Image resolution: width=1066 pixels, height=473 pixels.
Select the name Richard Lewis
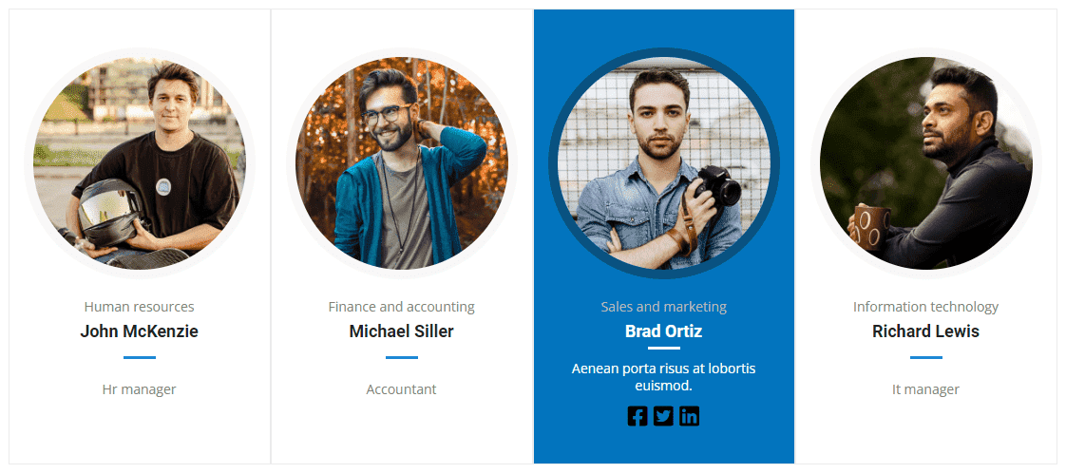[926, 331]
